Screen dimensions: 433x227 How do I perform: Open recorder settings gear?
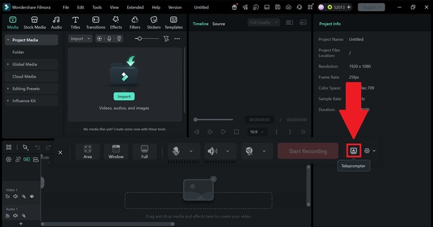pyautogui.click(x=367, y=151)
